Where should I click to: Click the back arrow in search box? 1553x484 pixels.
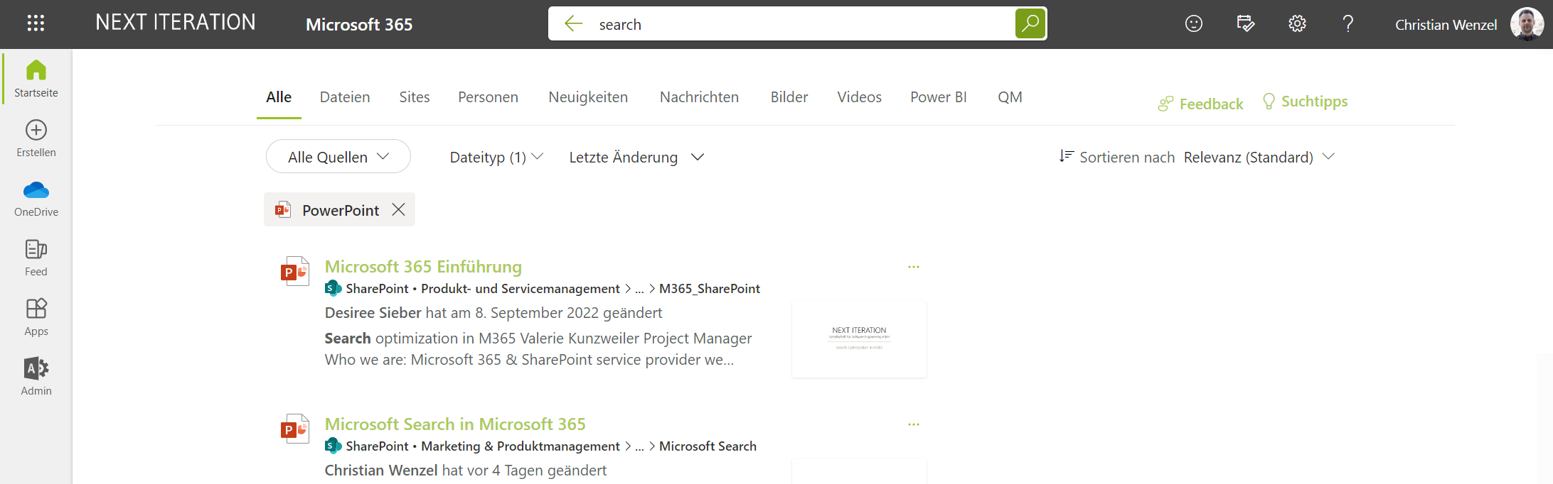(x=573, y=24)
